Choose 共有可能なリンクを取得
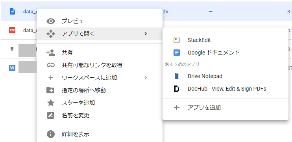 click(x=100, y=66)
